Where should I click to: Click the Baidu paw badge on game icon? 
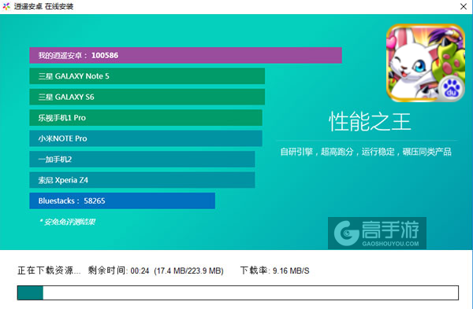(451, 89)
